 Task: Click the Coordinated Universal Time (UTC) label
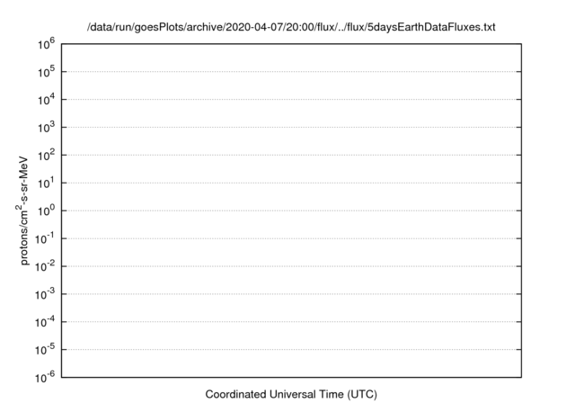(291, 394)
